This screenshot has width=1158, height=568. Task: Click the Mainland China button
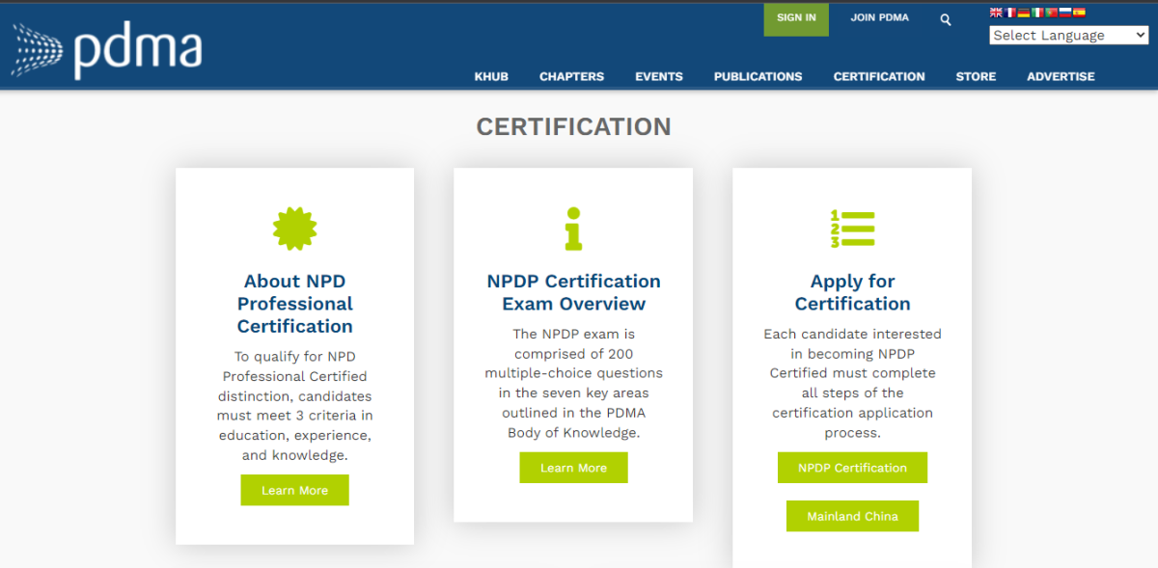(852, 516)
